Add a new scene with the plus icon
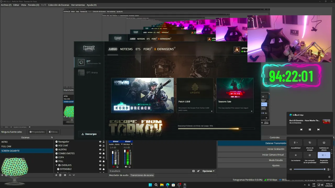Viewport: 335px width, 188px height. [x=2, y=175]
